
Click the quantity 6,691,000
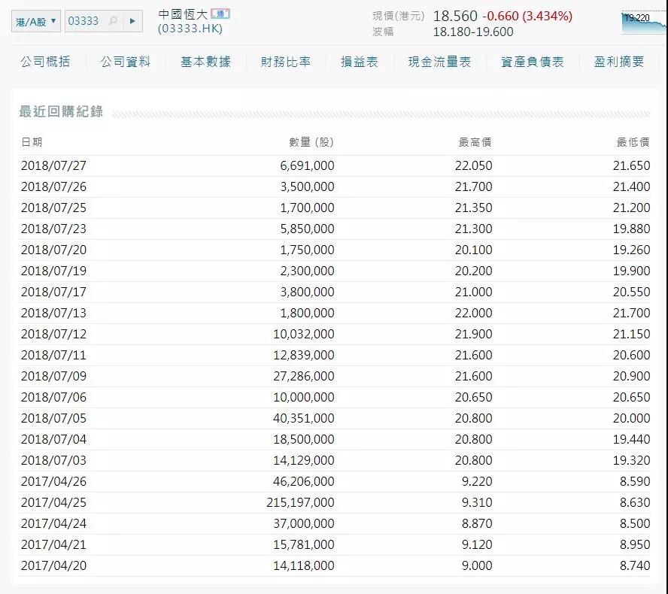tap(307, 165)
